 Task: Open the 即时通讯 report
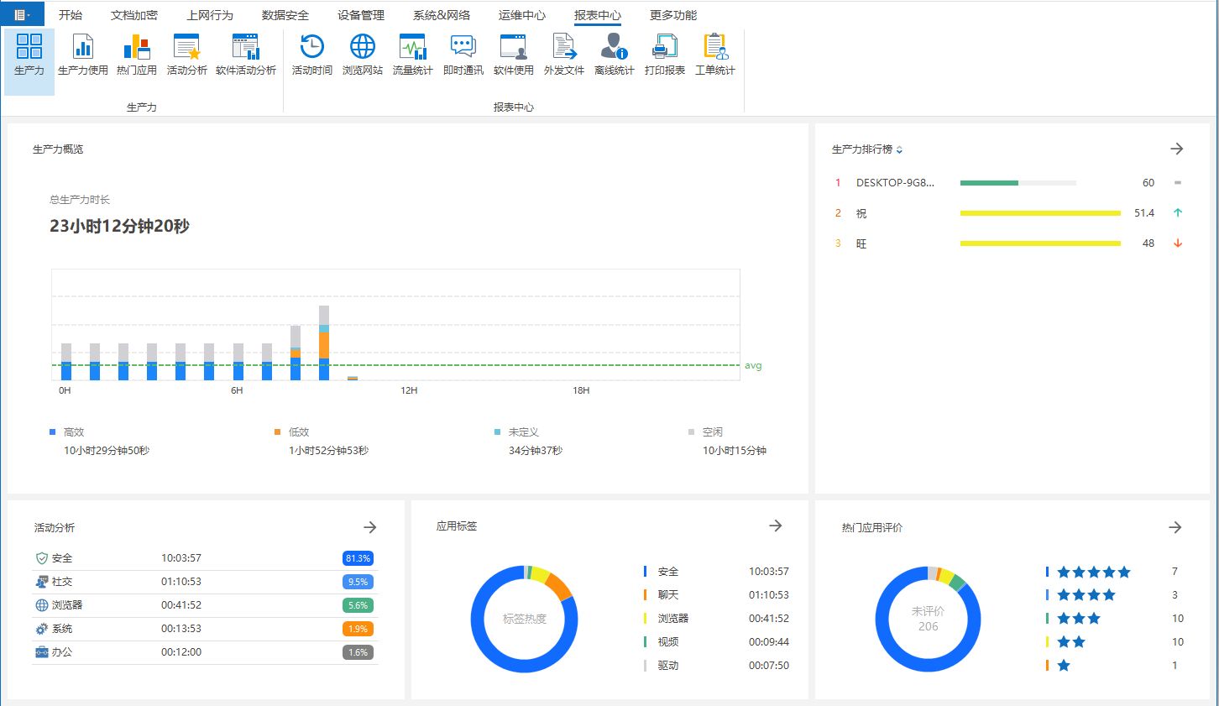(x=463, y=55)
